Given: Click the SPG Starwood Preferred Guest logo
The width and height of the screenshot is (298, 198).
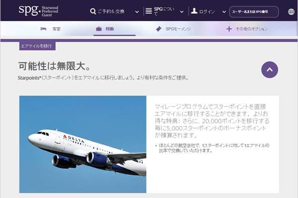Looking at the screenshot, I should (x=38, y=11).
